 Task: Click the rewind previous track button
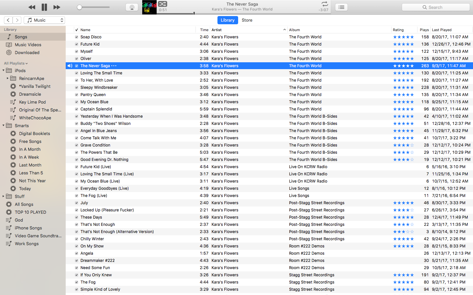(x=32, y=7)
